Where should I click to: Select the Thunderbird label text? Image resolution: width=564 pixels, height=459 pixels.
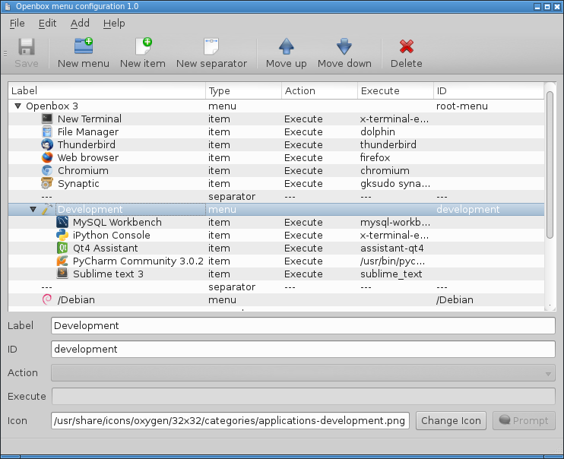point(87,144)
